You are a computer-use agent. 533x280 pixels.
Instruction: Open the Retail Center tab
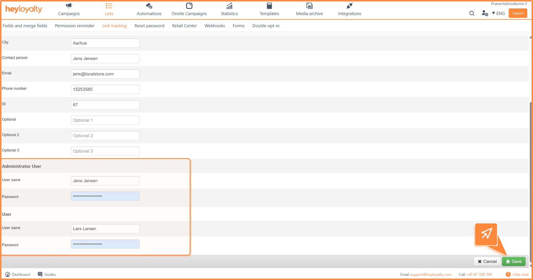click(184, 26)
